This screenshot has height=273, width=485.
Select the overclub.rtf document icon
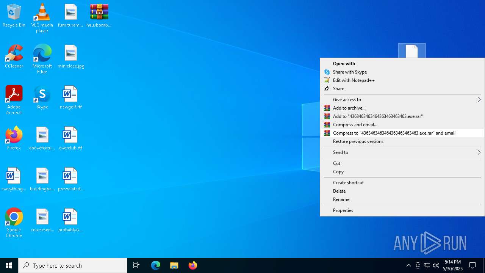[71, 139]
